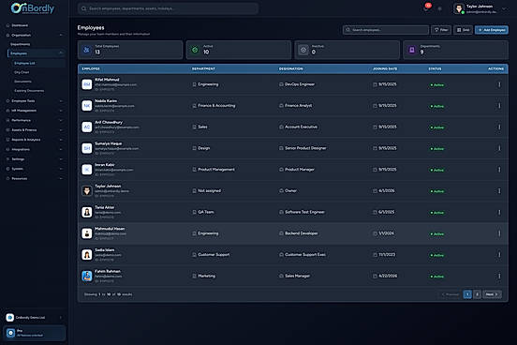Click the OnBordly logo
Image resolution: width=517 pixels, height=345 pixels.
pos(32,7)
